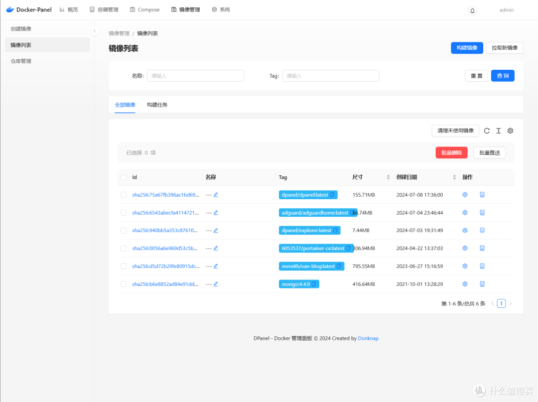
Task: Open settings gear for mongo:4.4.9 image
Action: tap(465, 283)
